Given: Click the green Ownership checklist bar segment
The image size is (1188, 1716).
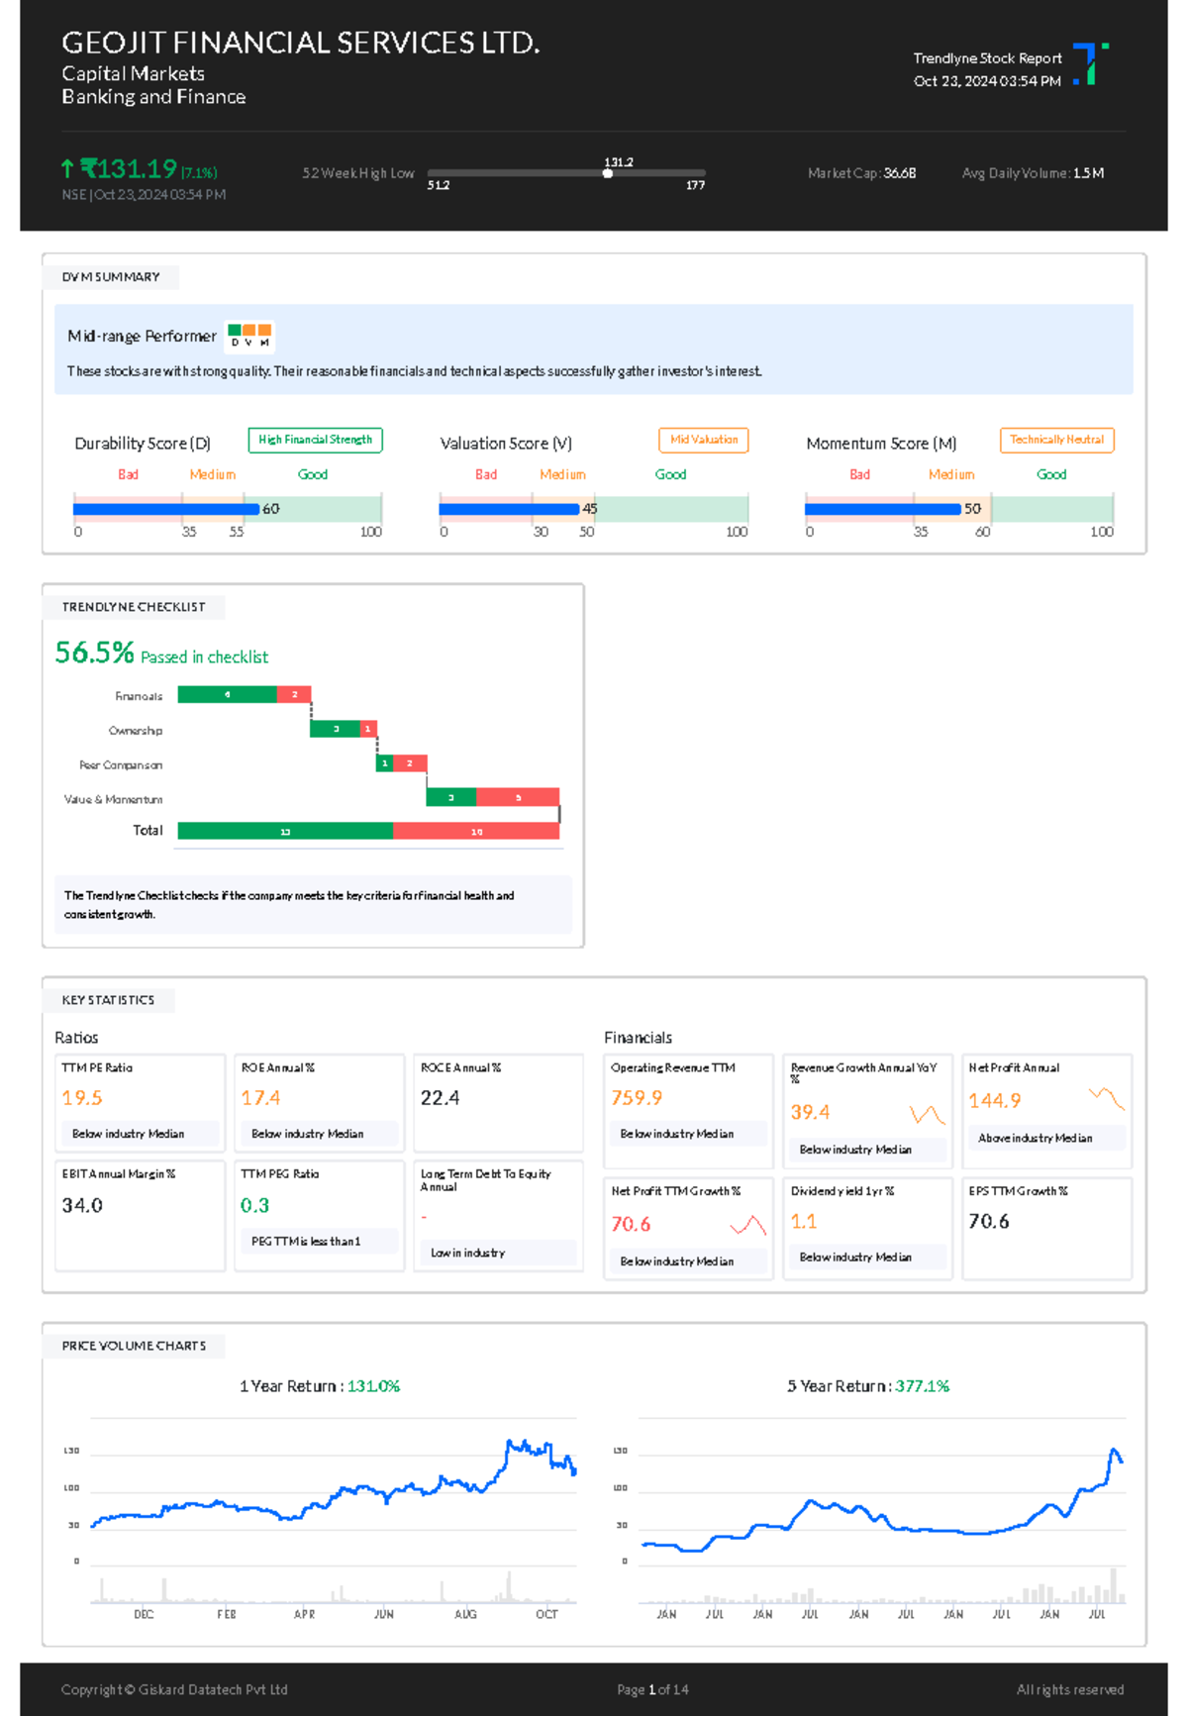Looking at the screenshot, I should click(x=336, y=729).
